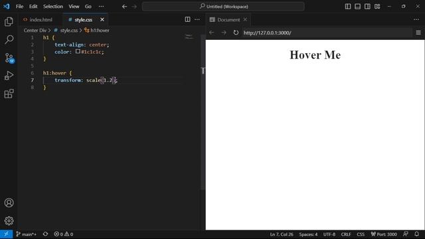
Task: Open the feedback icon in status bar
Action: click(x=406, y=234)
